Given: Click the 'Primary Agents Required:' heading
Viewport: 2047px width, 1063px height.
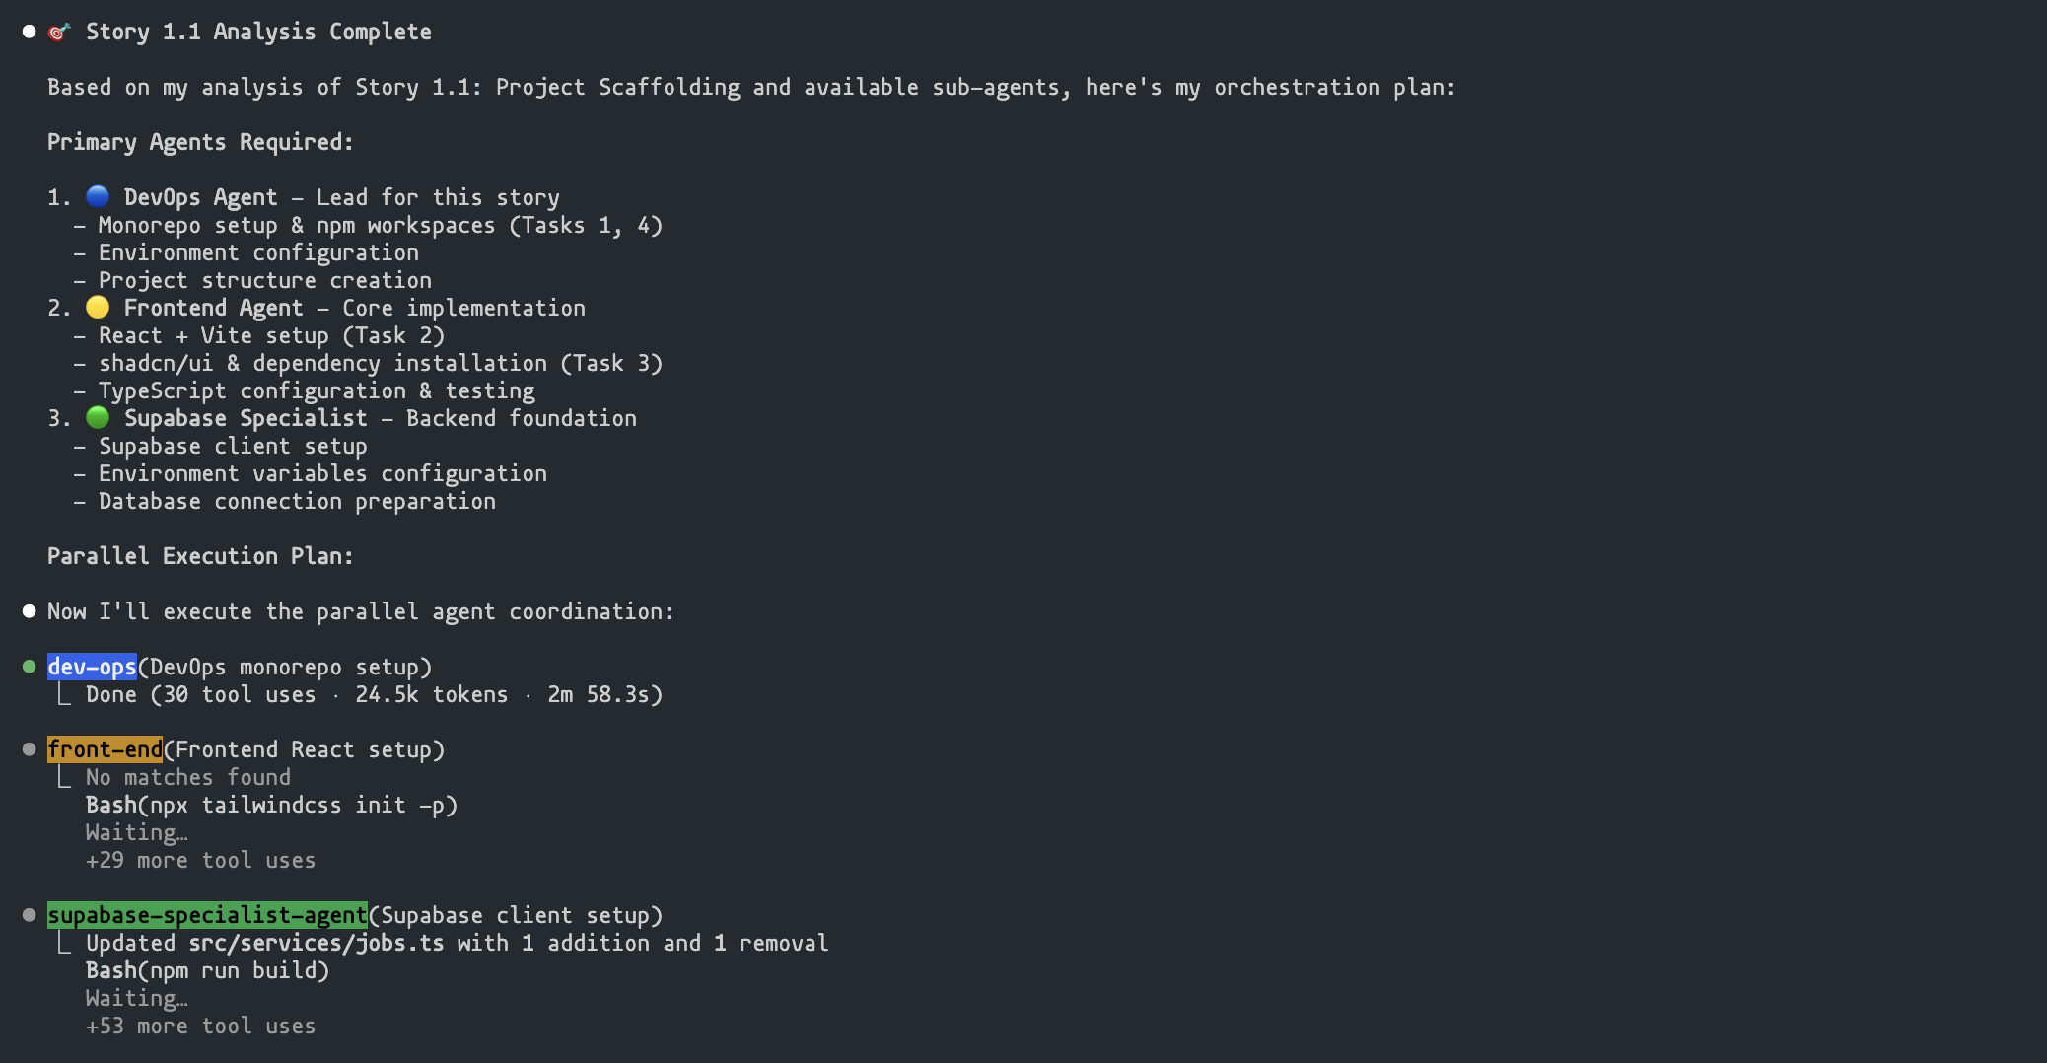Looking at the screenshot, I should (200, 142).
